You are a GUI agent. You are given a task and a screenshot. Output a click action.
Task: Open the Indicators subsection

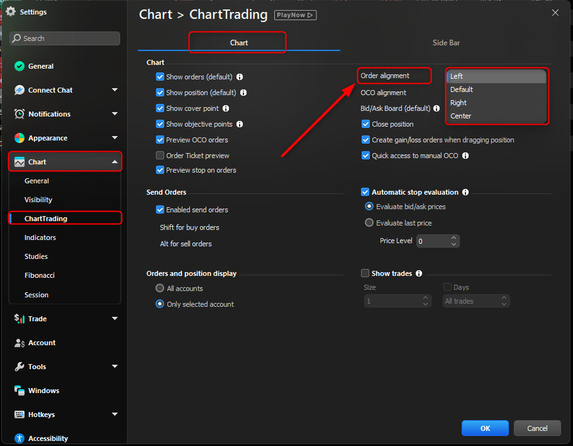click(x=40, y=237)
